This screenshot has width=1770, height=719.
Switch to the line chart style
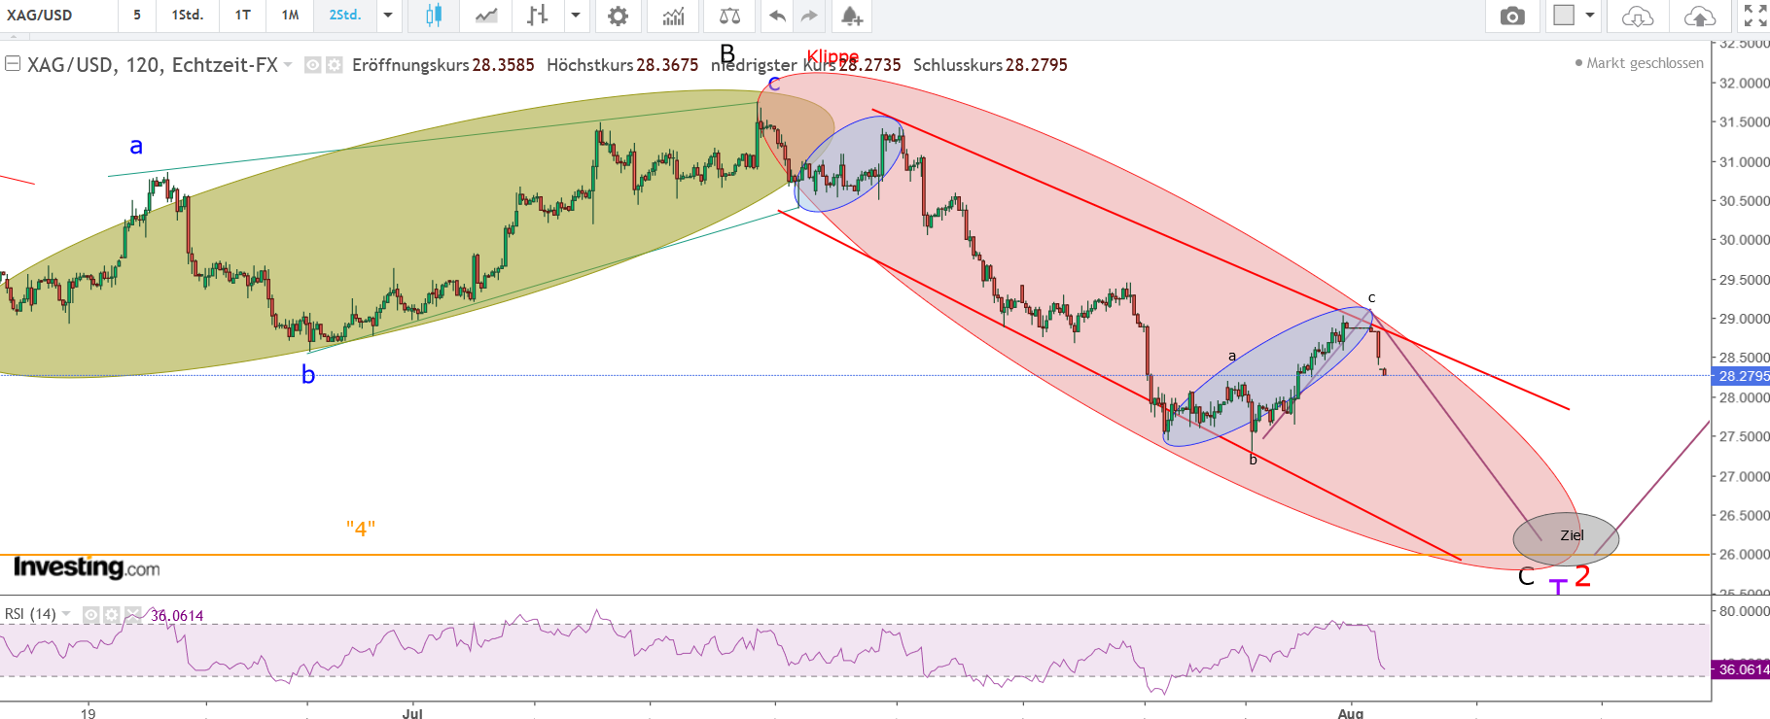tap(486, 16)
